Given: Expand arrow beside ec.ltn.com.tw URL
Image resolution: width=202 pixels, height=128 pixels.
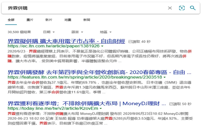Looking at the screenshot, I should [x=102, y=46].
